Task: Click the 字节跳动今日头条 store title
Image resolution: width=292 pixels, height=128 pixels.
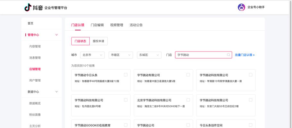Action: (x=86, y=75)
